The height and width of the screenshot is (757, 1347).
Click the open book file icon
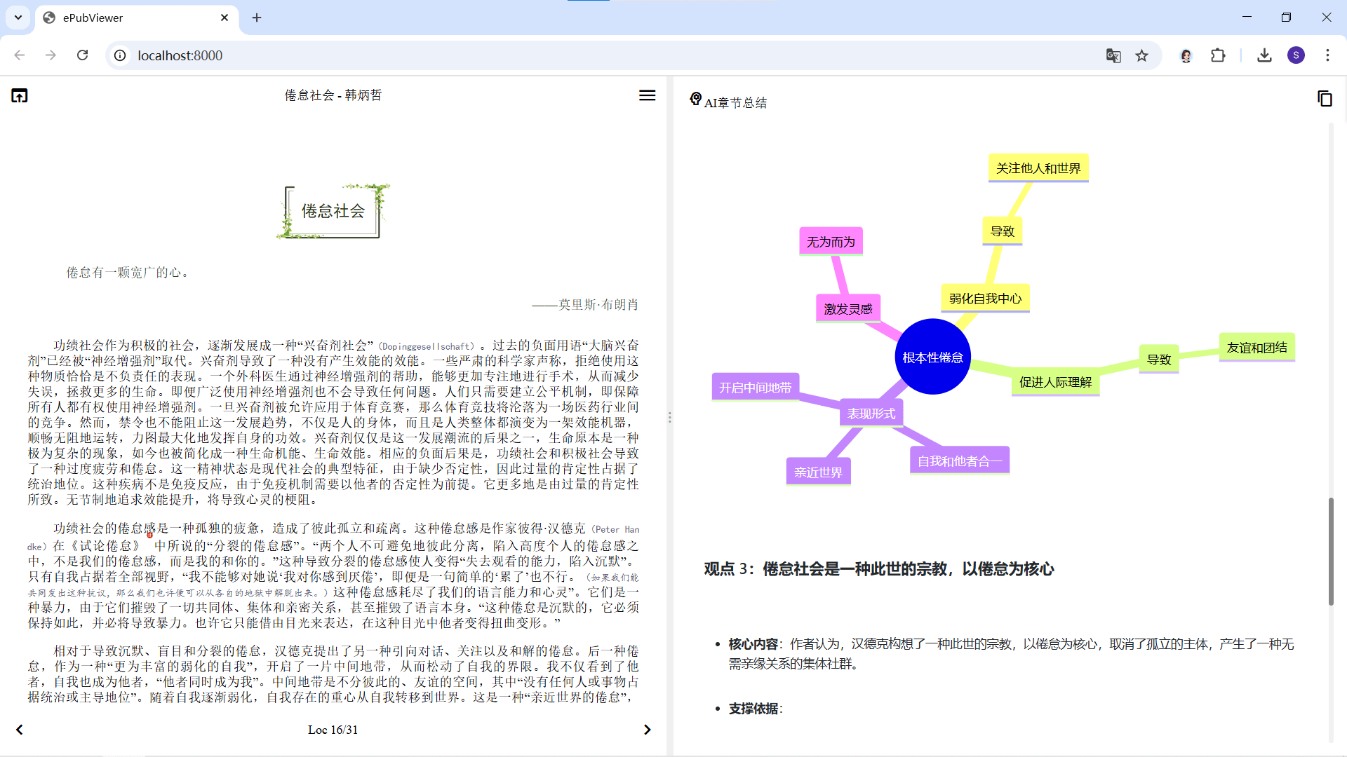pyautogui.click(x=20, y=96)
